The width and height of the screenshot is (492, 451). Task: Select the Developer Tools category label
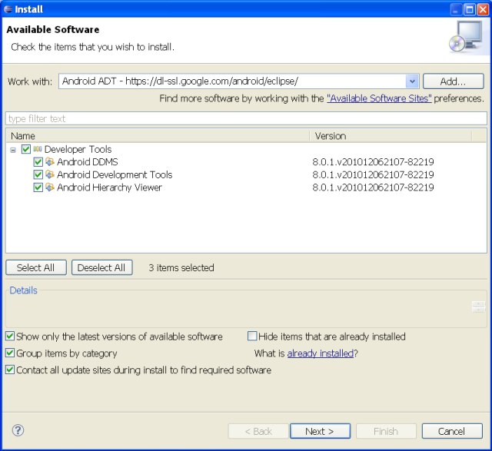coord(78,149)
